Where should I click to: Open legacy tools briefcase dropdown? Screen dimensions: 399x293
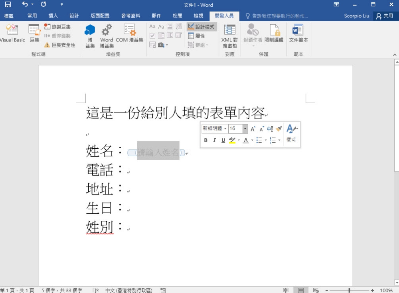163,45
